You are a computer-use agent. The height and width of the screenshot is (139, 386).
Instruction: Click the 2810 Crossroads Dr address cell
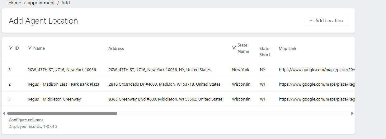164,84
